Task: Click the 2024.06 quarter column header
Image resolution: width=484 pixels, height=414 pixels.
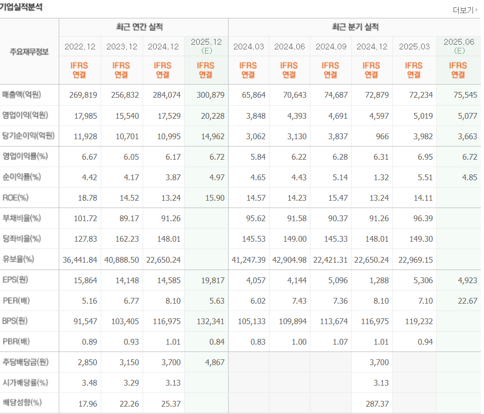Action: [289, 47]
